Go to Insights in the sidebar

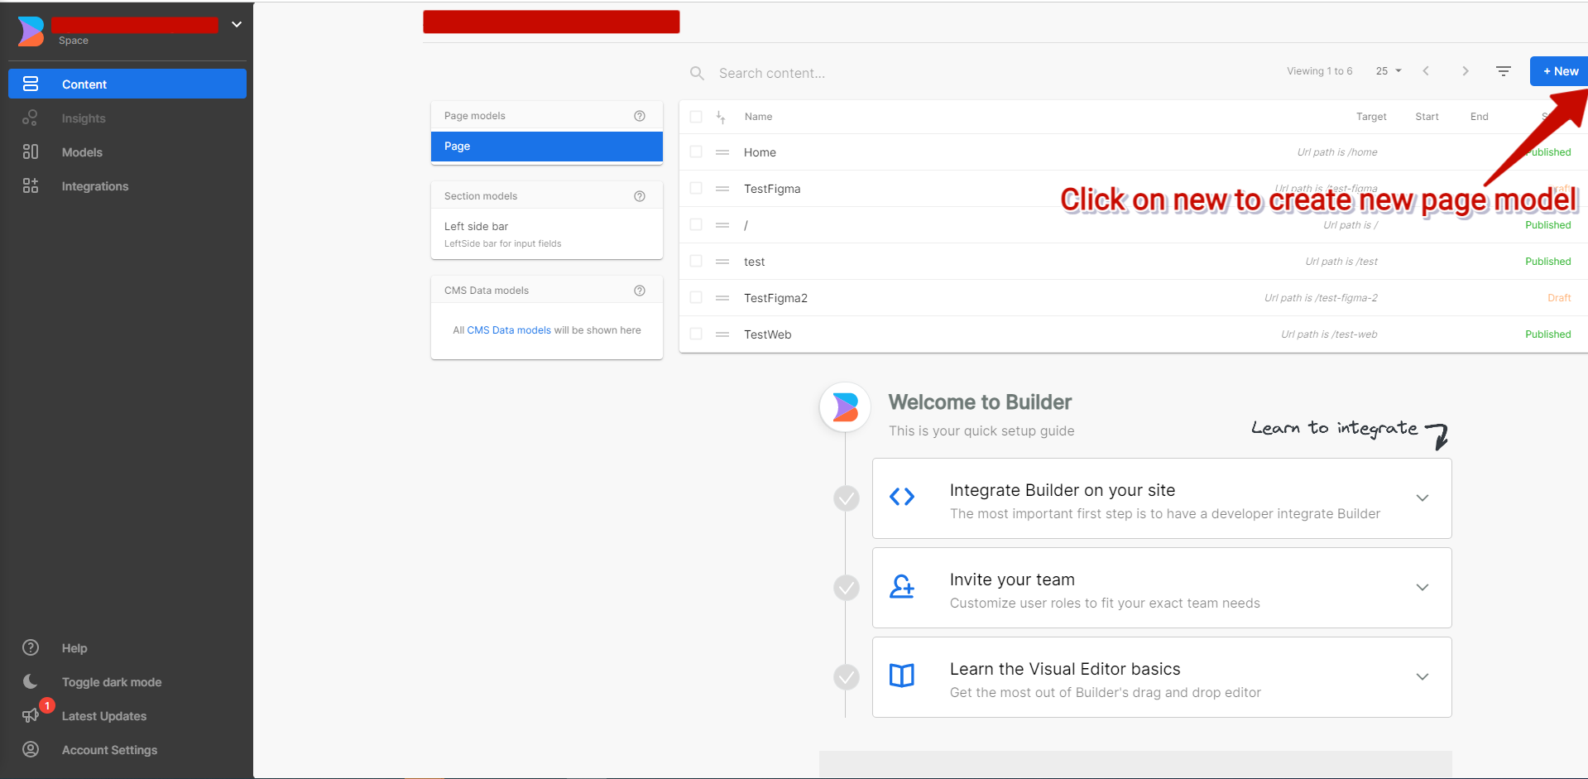(x=84, y=118)
